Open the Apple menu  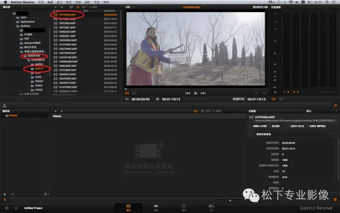(x=6, y=2)
